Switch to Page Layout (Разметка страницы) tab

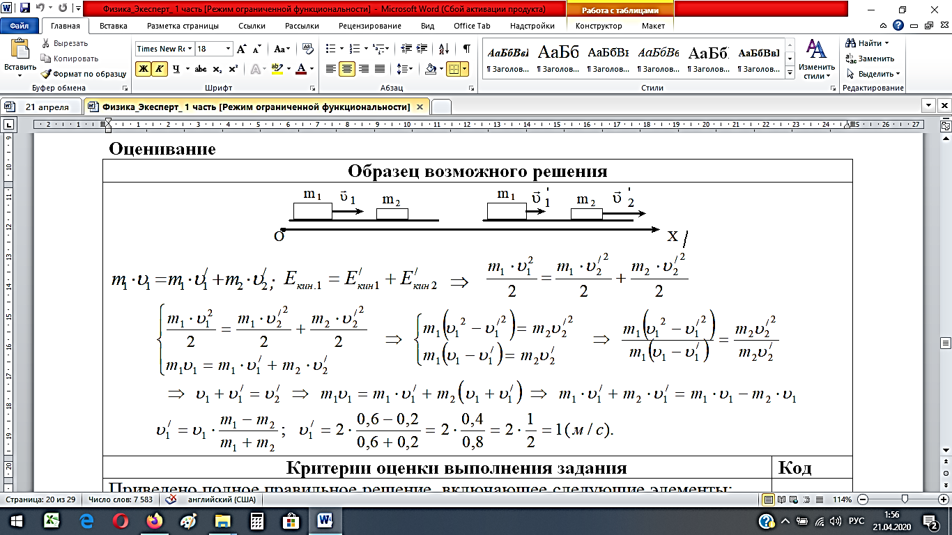pyautogui.click(x=183, y=26)
